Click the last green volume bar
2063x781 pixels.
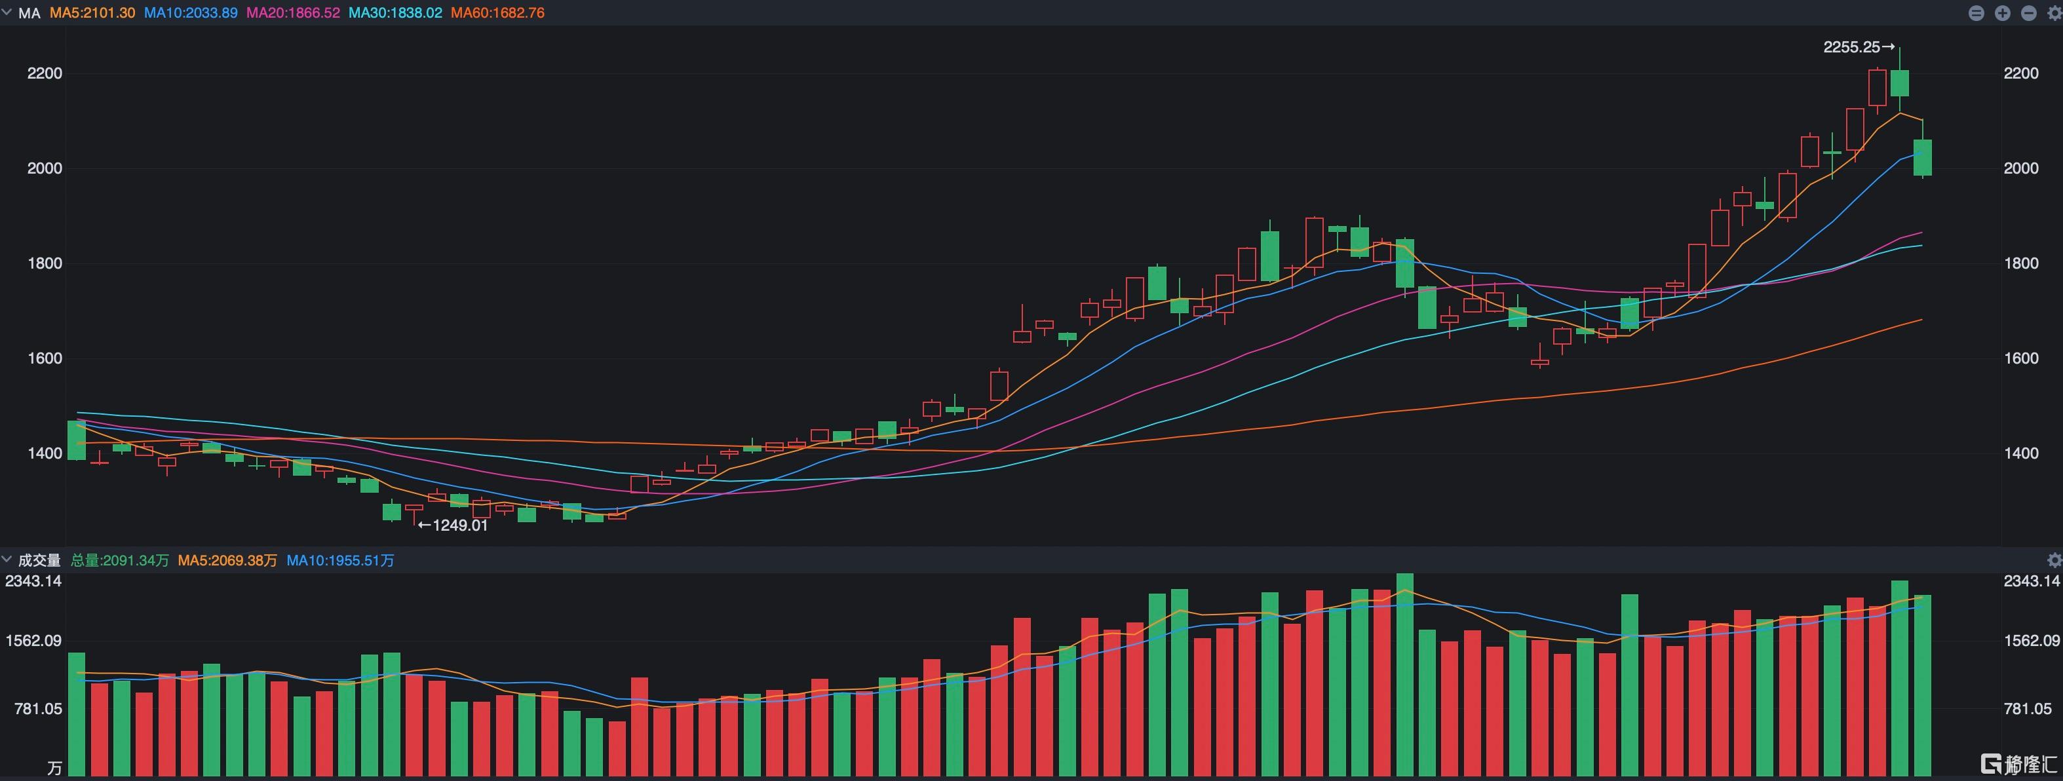[x=1922, y=686]
